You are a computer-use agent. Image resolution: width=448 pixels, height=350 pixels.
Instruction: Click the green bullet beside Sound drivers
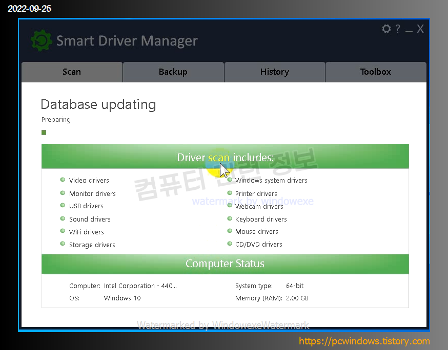coord(63,218)
